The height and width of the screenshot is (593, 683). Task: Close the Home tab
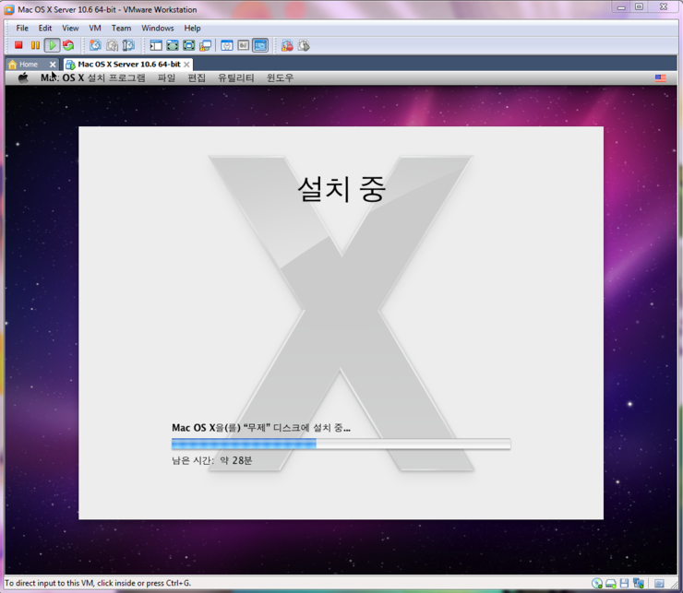pyautogui.click(x=53, y=64)
